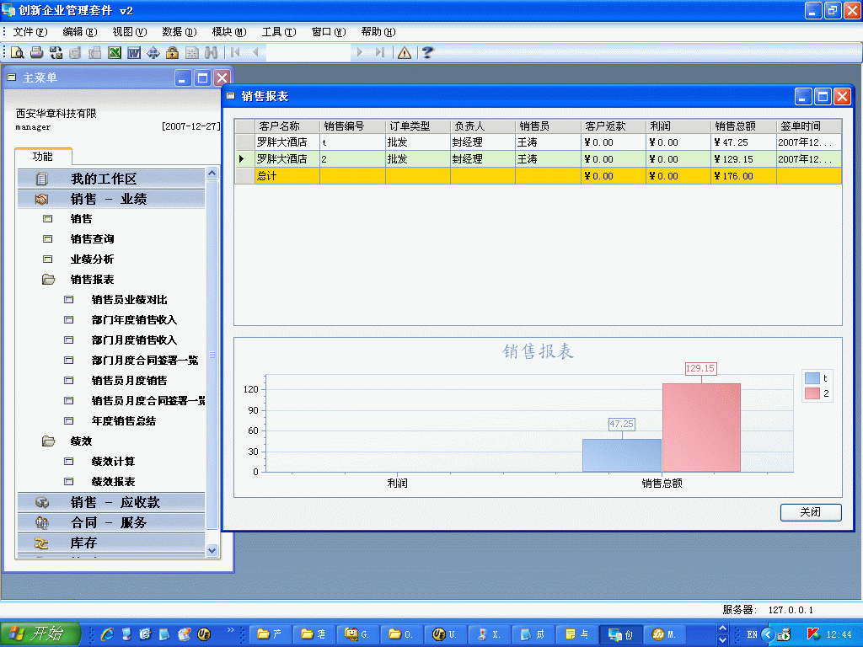Click the pink '2' legend swatch
Viewport: 863px width, 647px height.
[812, 393]
